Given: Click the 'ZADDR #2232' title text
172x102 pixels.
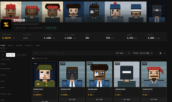Looking at the screenshot, I should pos(120,89).
